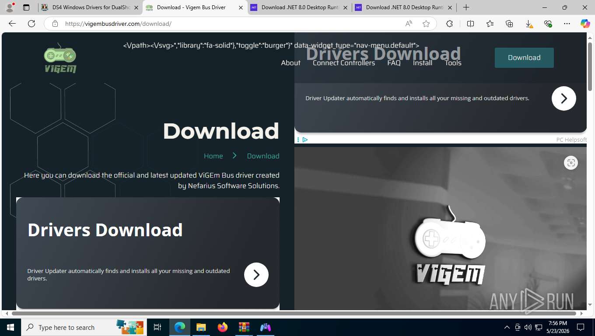Close the DS4 Windows Drivers tab
595x336 pixels.
[x=136, y=7]
